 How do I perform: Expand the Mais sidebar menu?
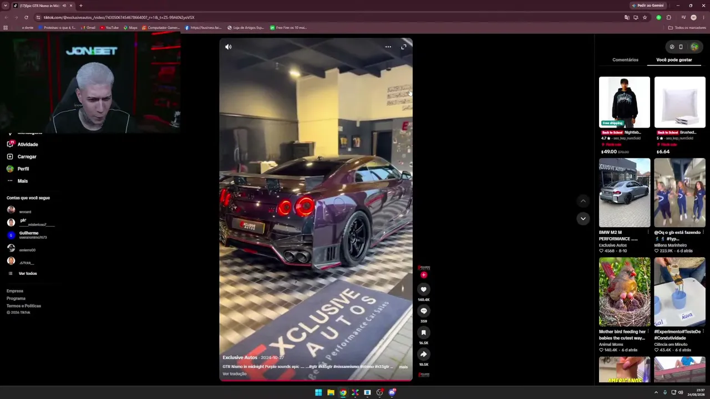[17, 181]
